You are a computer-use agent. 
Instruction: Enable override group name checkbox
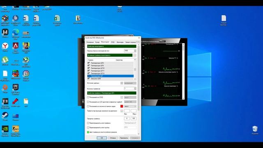88,127
